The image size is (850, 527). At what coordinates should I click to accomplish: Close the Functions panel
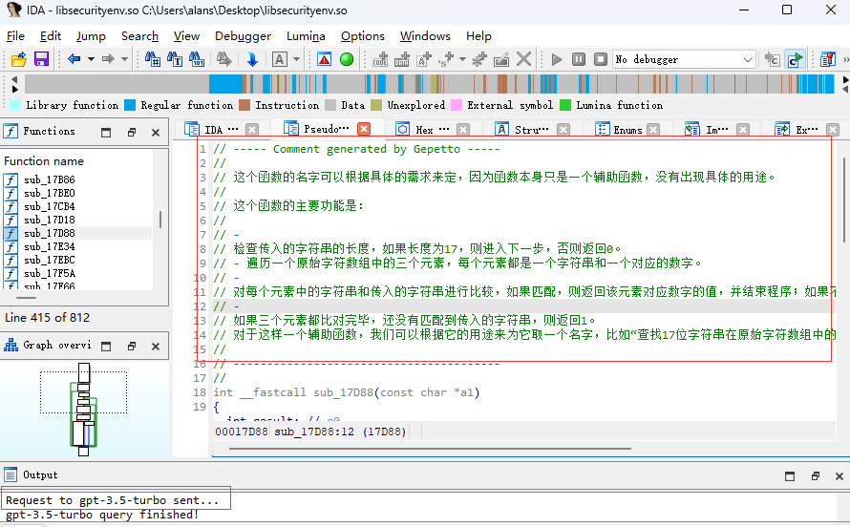pos(156,132)
